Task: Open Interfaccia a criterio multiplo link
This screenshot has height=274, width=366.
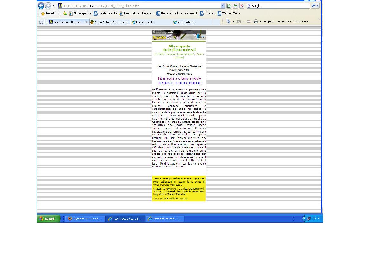Action: (x=179, y=83)
